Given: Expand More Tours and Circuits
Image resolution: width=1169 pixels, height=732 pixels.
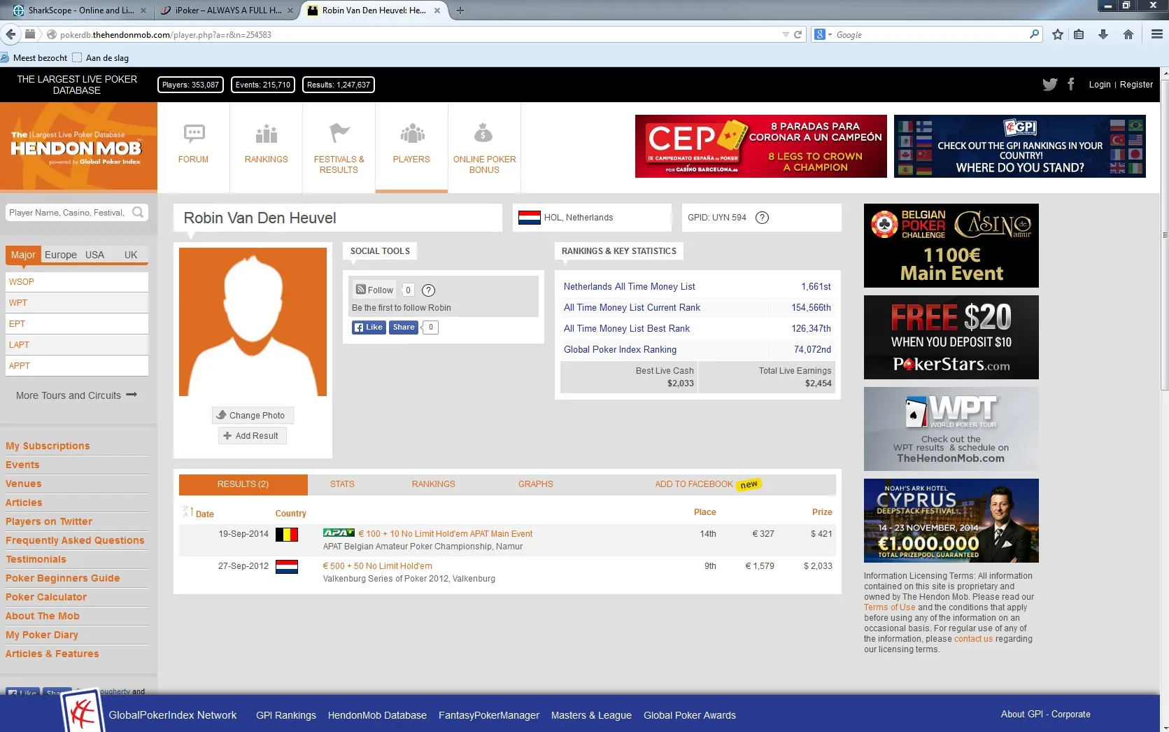Looking at the screenshot, I should click(77, 395).
